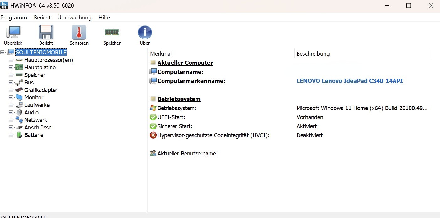Click the Windows flag icon beside Betriebssystem
The image size is (440, 218).
[x=153, y=108]
